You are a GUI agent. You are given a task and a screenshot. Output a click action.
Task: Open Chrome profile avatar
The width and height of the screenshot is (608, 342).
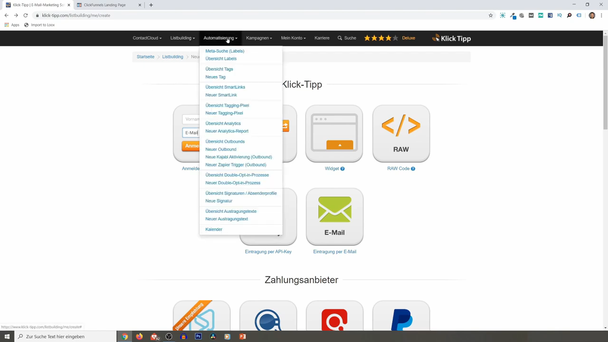point(592,15)
